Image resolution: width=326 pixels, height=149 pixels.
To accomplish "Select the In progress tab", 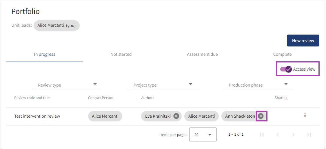I will (45, 54).
